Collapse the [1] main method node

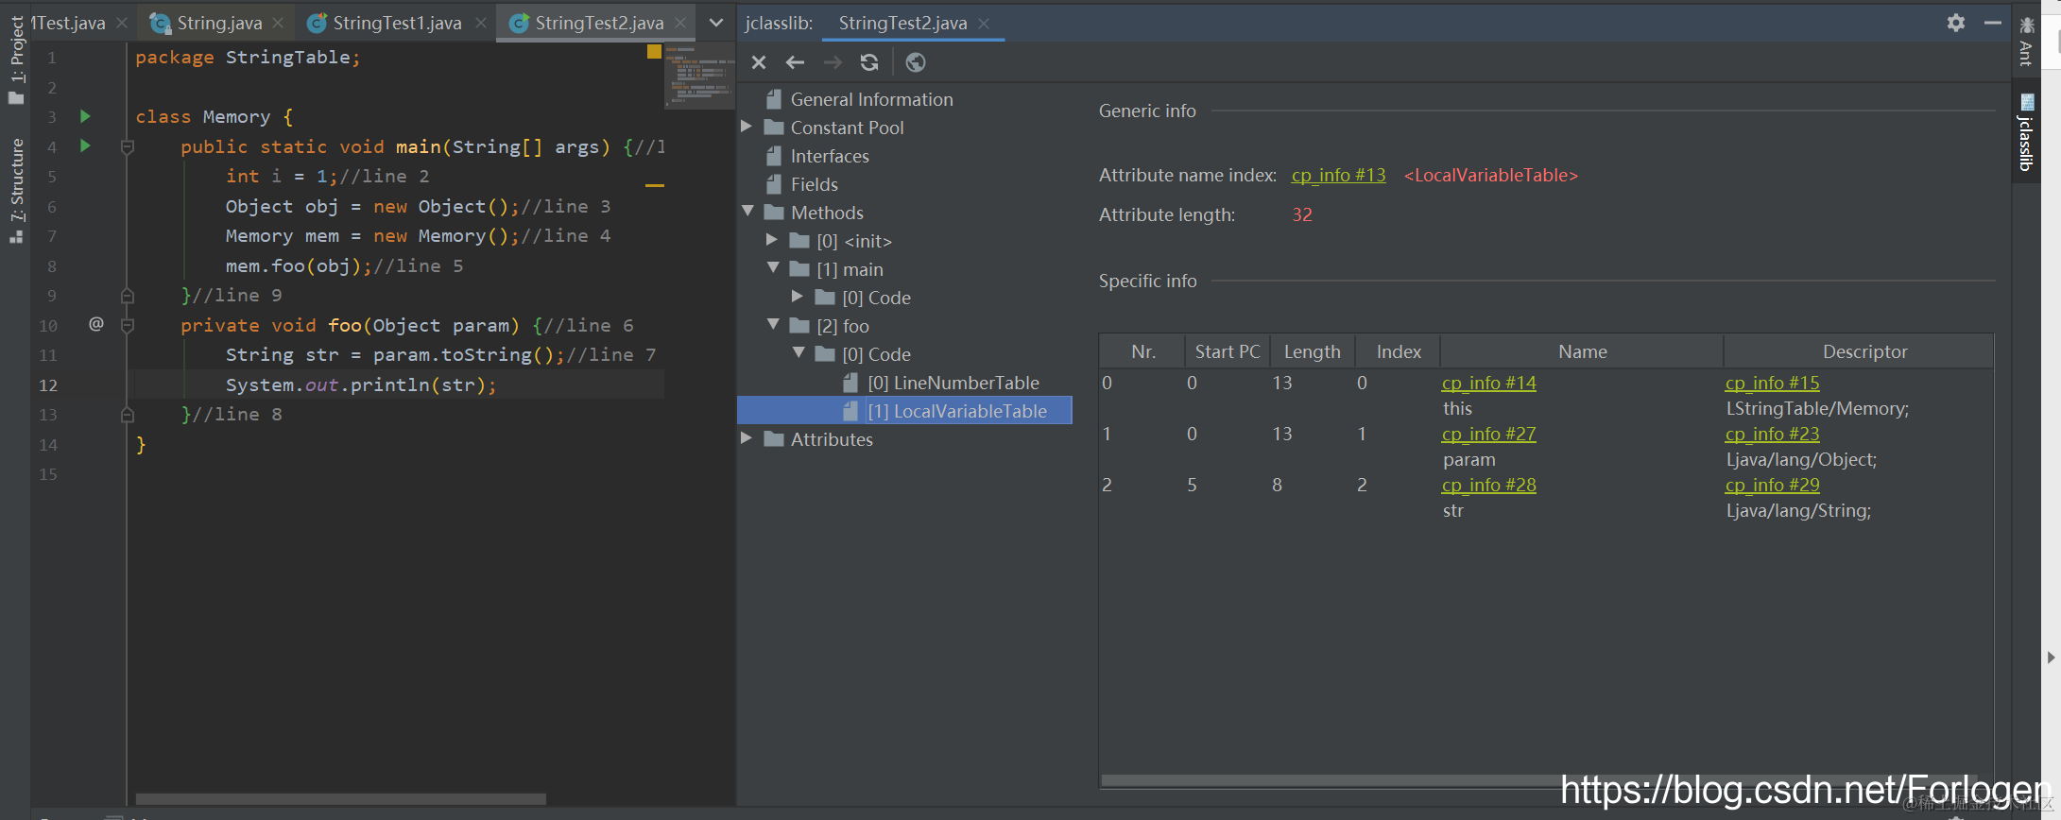[773, 268]
